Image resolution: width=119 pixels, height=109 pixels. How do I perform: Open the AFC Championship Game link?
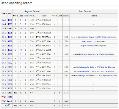click(x=106, y=75)
